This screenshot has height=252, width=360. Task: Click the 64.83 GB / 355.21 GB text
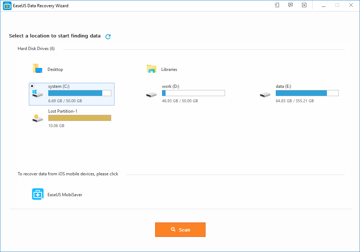click(x=294, y=101)
